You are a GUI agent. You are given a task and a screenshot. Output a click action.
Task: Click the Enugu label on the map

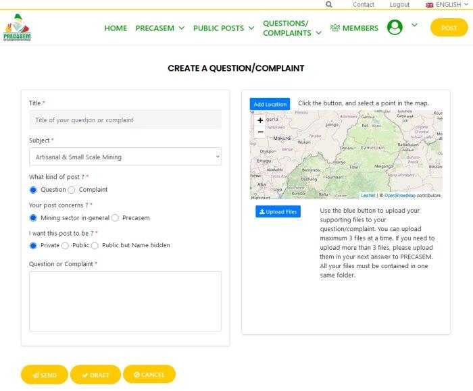(264, 161)
